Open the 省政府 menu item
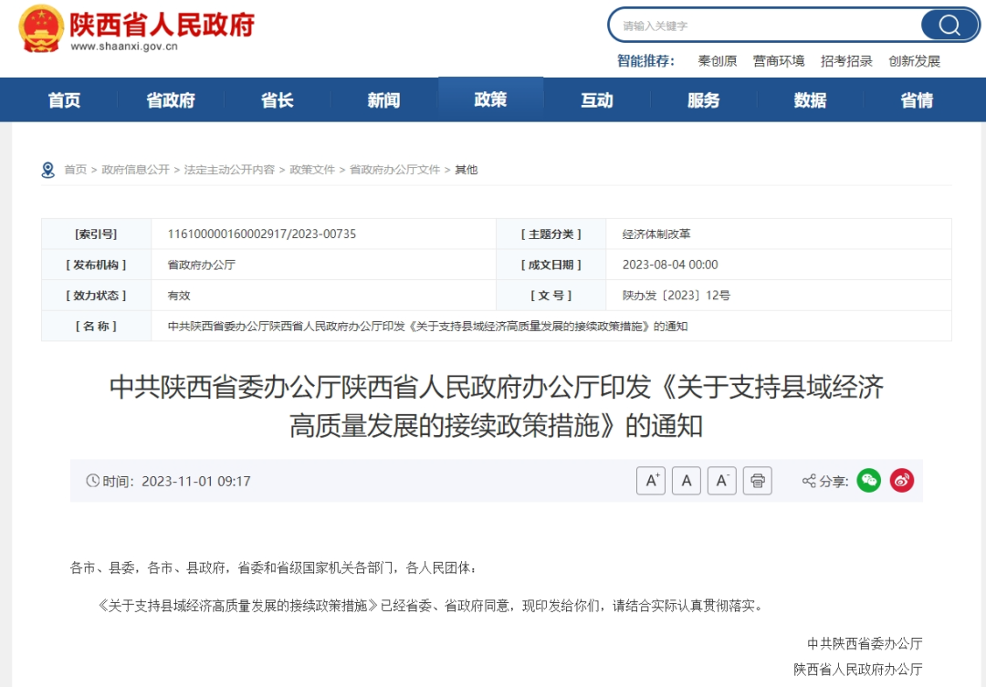This screenshot has width=986, height=687. [171, 100]
